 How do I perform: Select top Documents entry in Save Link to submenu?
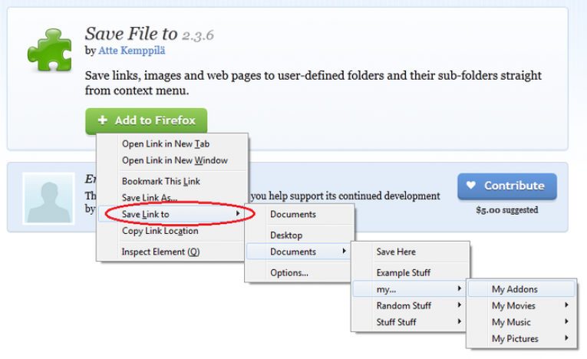pos(299,214)
